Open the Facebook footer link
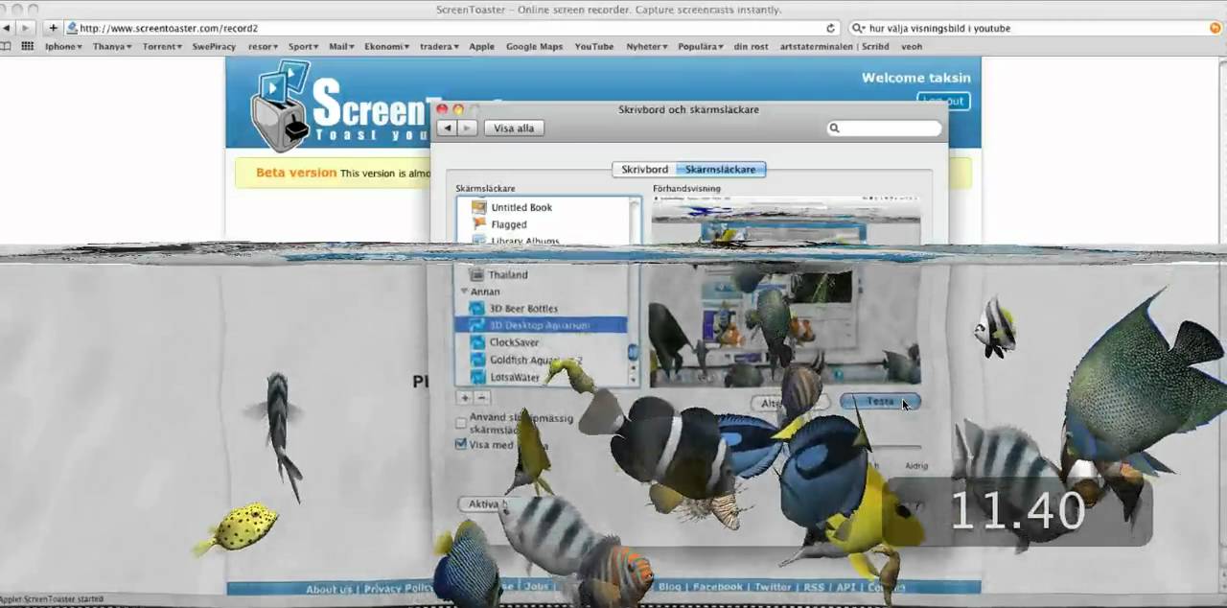Viewport: 1227px width, 608px height. pyautogui.click(x=718, y=587)
